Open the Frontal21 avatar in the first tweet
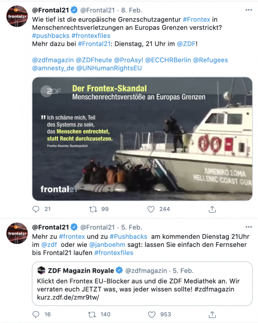 tap(17, 16)
